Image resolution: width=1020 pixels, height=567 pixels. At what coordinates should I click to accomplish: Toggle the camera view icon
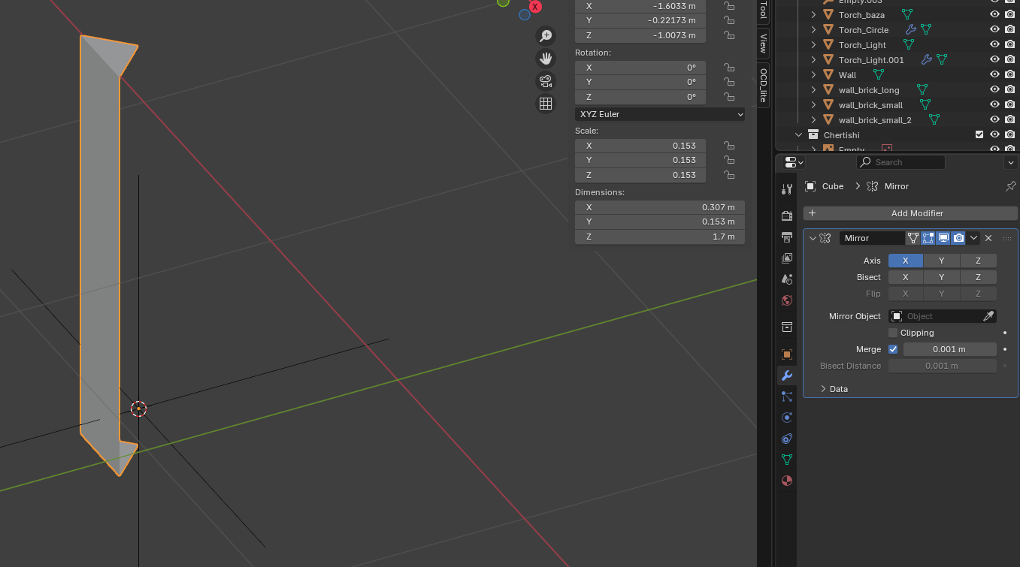tap(546, 81)
